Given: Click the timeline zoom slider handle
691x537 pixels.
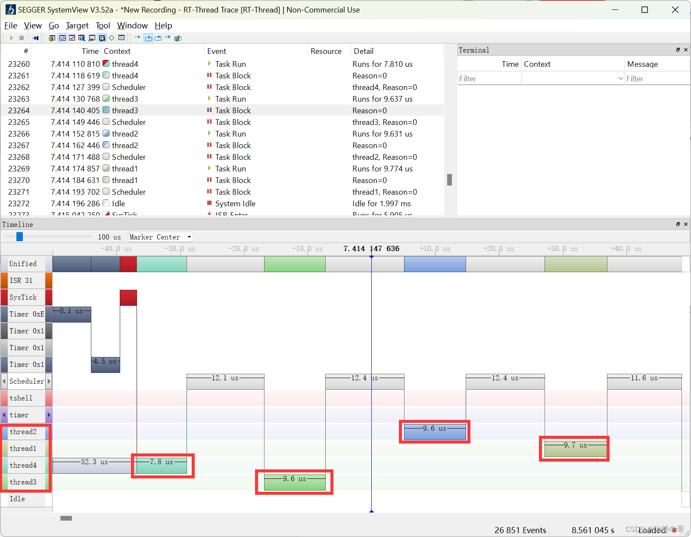Looking at the screenshot, I should click(x=19, y=236).
